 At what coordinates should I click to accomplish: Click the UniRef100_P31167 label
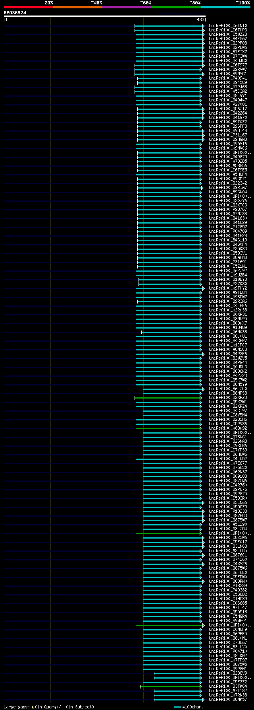coord(228,135)
